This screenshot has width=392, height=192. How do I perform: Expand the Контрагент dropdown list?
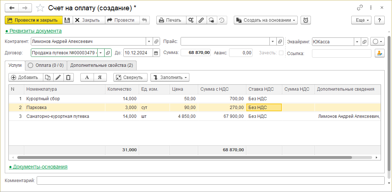pos(149,41)
